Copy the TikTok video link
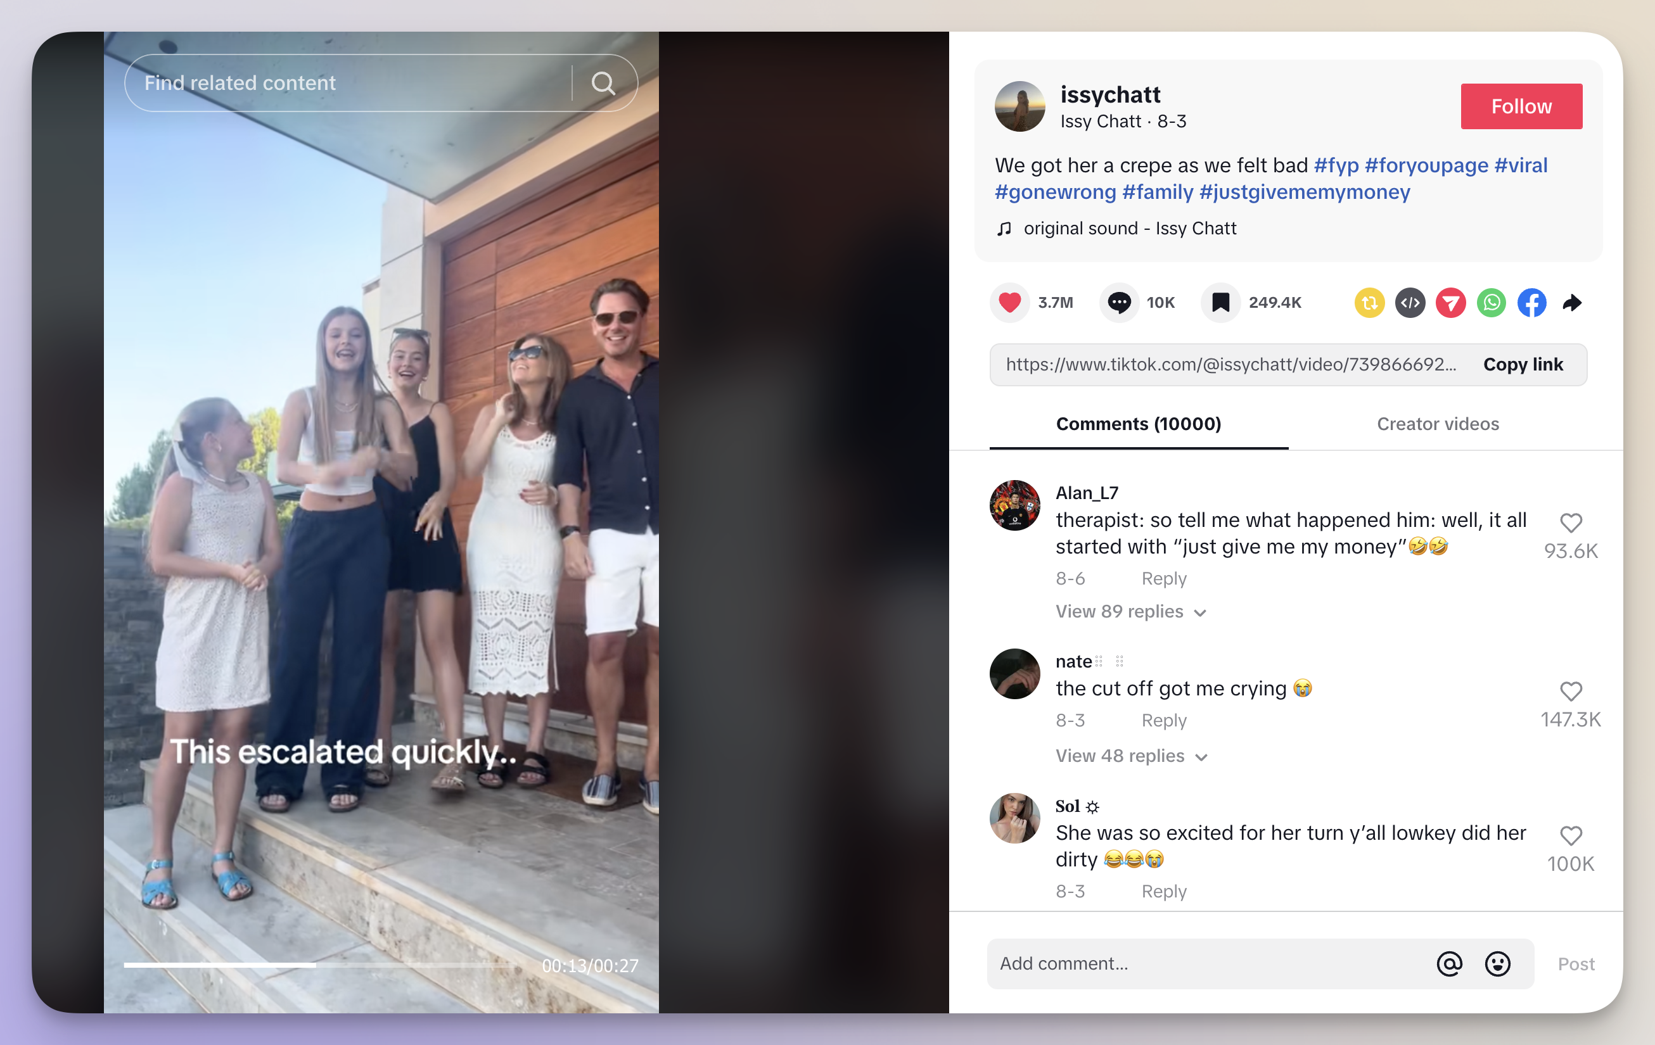The width and height of the screenshot is (1655, 1045). tap(1523, 364)
